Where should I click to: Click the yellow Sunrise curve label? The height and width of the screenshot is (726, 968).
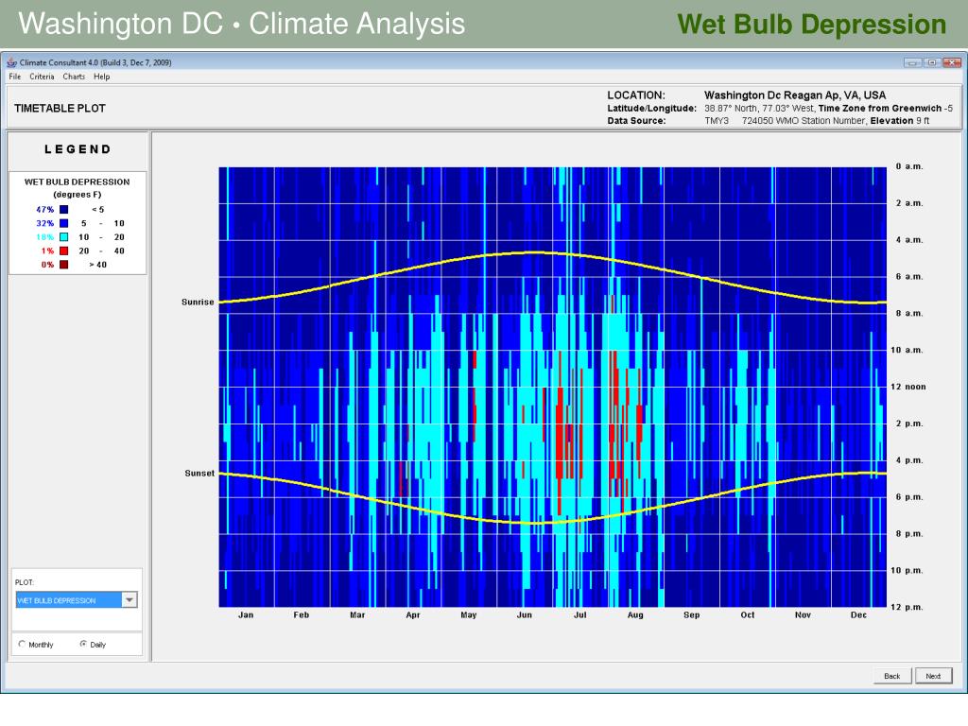(x=198, y=302)
